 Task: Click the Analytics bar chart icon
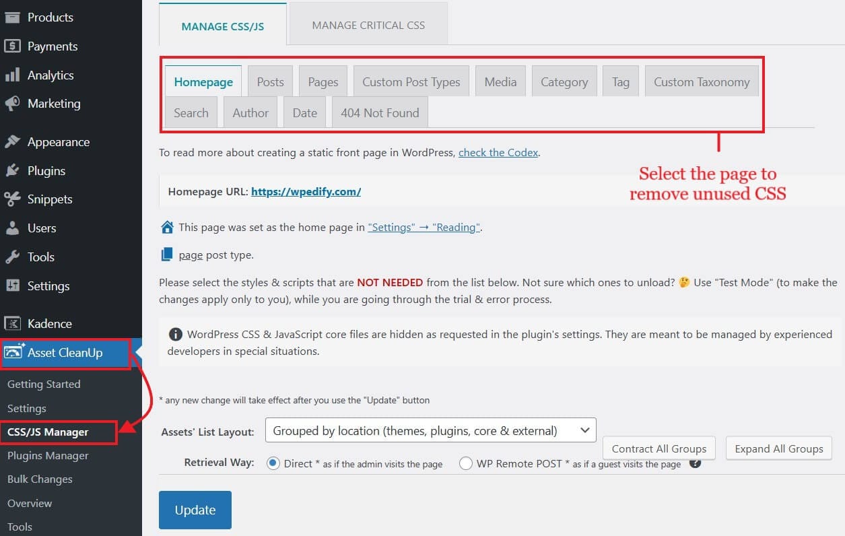coord(12,75)
